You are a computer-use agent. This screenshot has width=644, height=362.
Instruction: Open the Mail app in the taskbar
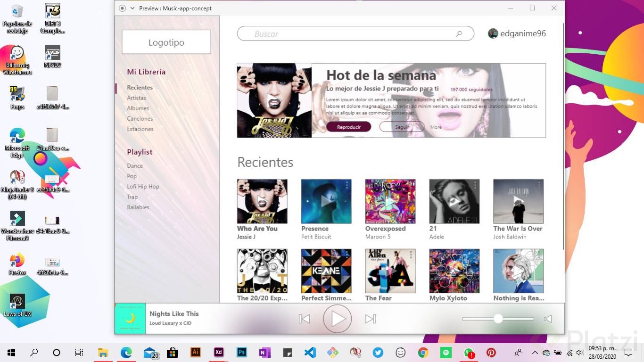(151, 353)
